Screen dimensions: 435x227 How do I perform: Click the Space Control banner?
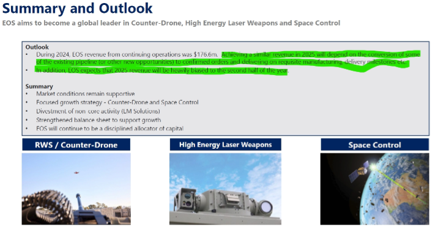[x=375, y=145]
